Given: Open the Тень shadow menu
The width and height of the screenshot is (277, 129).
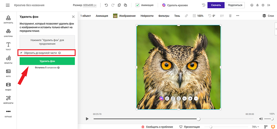Looking at the screenshot, I should 177,16.
